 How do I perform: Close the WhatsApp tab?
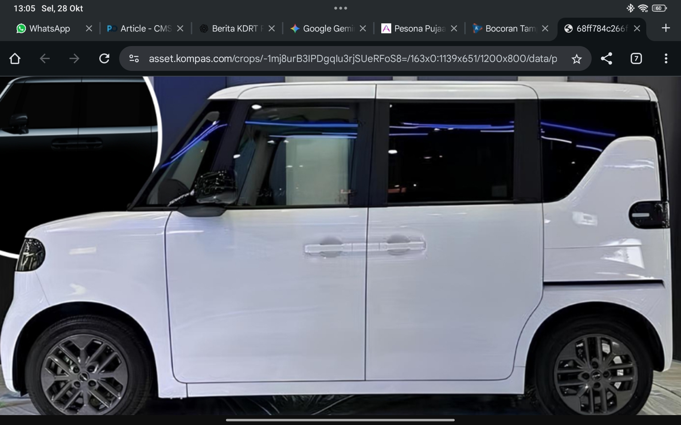[x=89, y=28]
